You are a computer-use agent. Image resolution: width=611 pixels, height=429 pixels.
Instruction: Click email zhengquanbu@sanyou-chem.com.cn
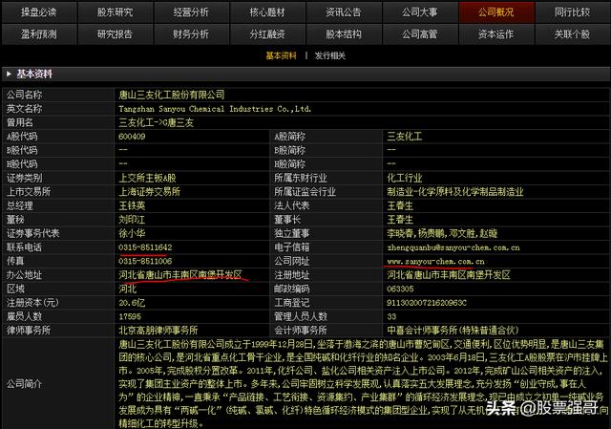tap(453, 247)
